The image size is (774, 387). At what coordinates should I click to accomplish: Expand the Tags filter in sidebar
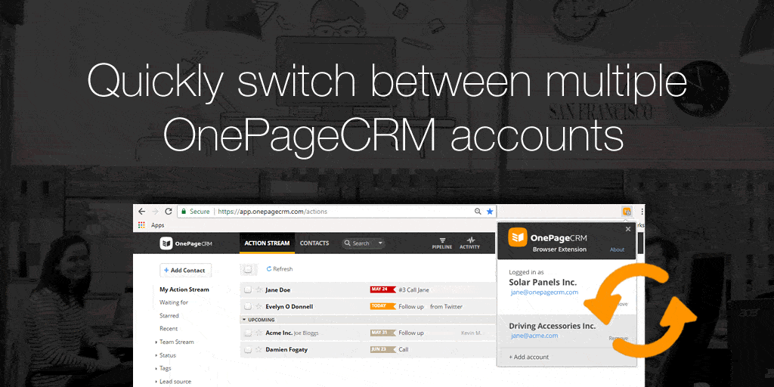click(x=156, y=368)
